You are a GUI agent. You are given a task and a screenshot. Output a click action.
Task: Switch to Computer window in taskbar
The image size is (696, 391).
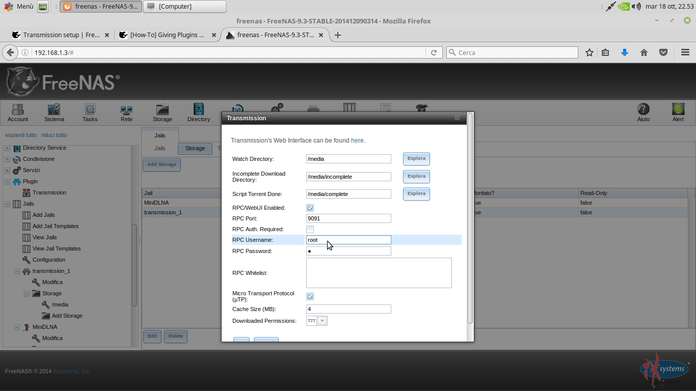tap(184, 7)
